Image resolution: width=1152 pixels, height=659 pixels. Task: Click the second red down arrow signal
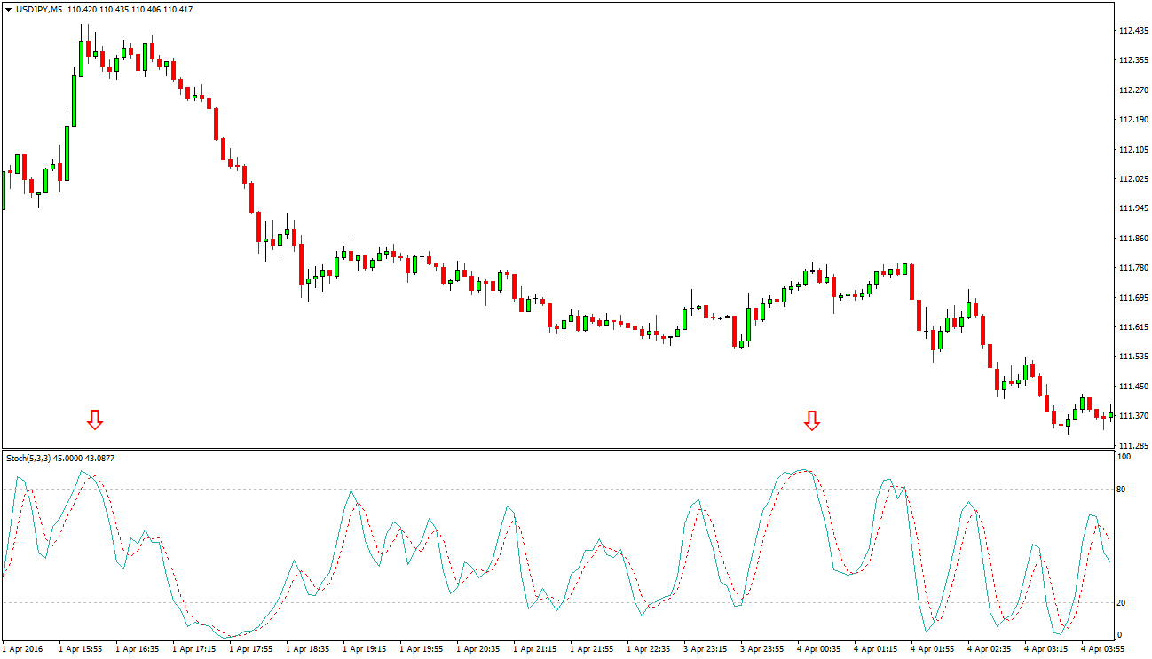[811, 420]
